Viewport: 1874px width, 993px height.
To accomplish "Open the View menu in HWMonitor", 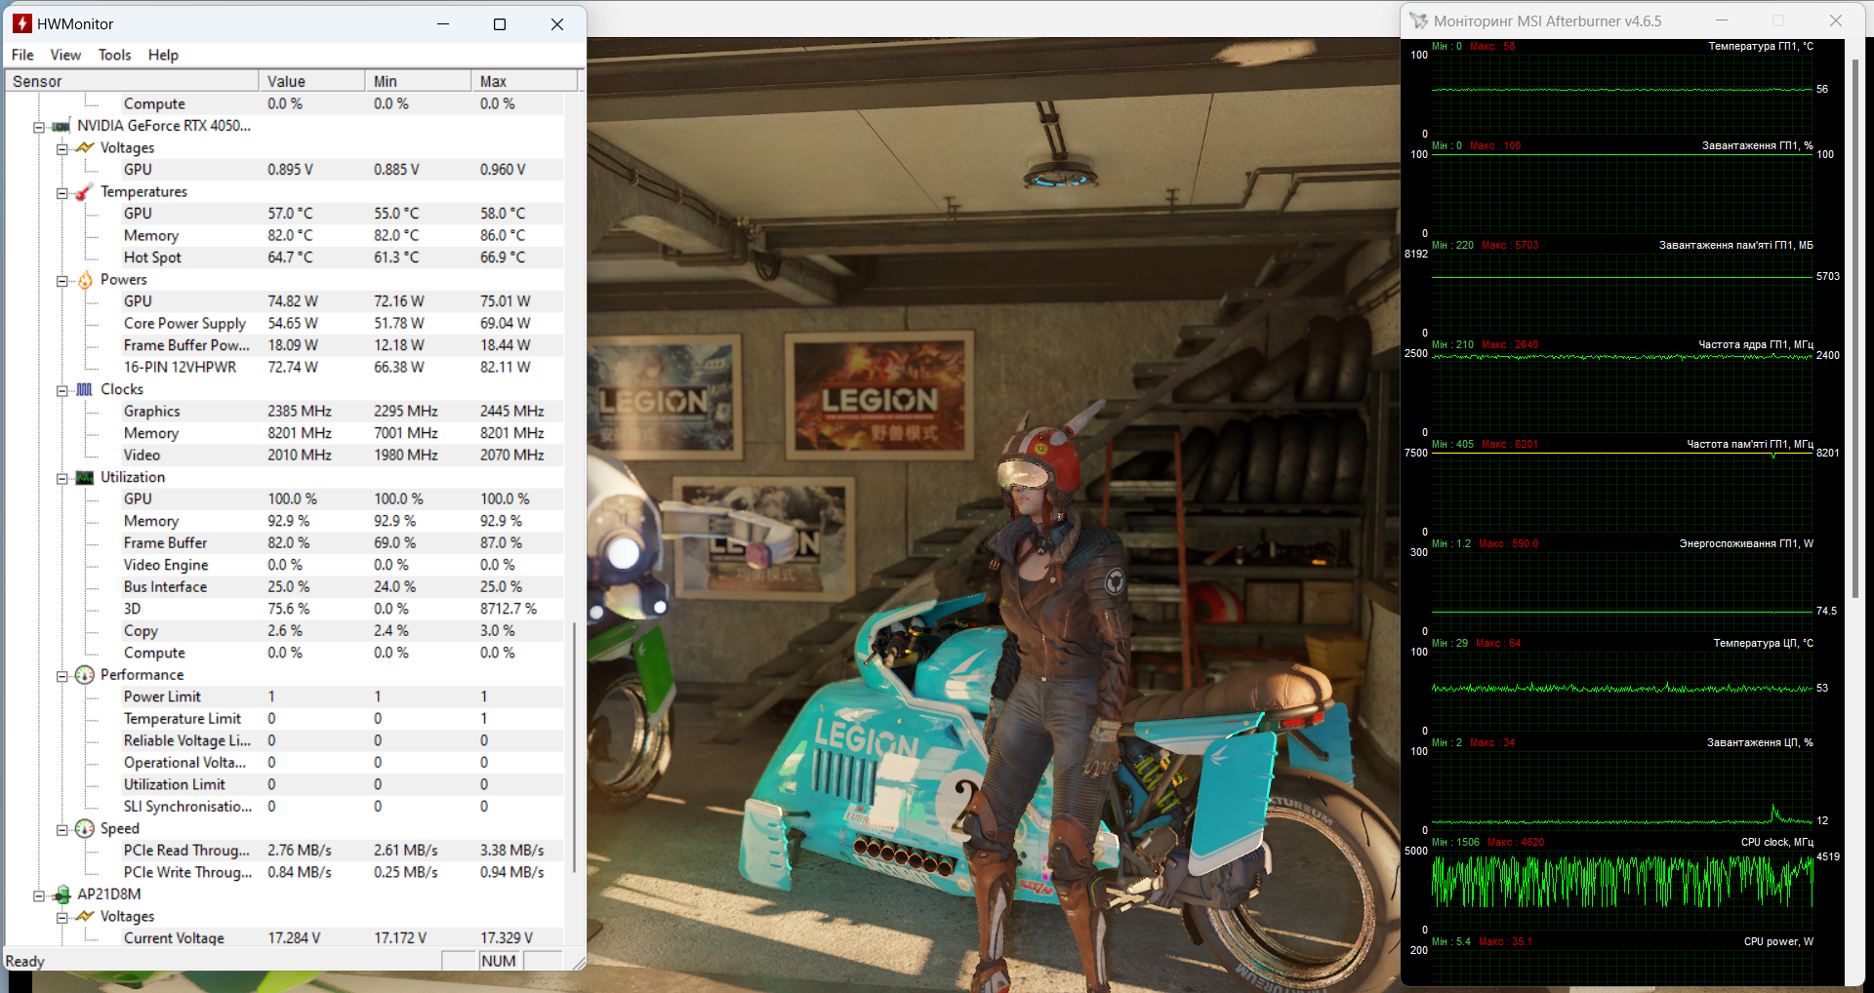I will pos(65,55).
